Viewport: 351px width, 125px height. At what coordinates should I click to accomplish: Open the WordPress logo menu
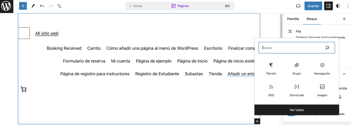(x=7, y=6)
